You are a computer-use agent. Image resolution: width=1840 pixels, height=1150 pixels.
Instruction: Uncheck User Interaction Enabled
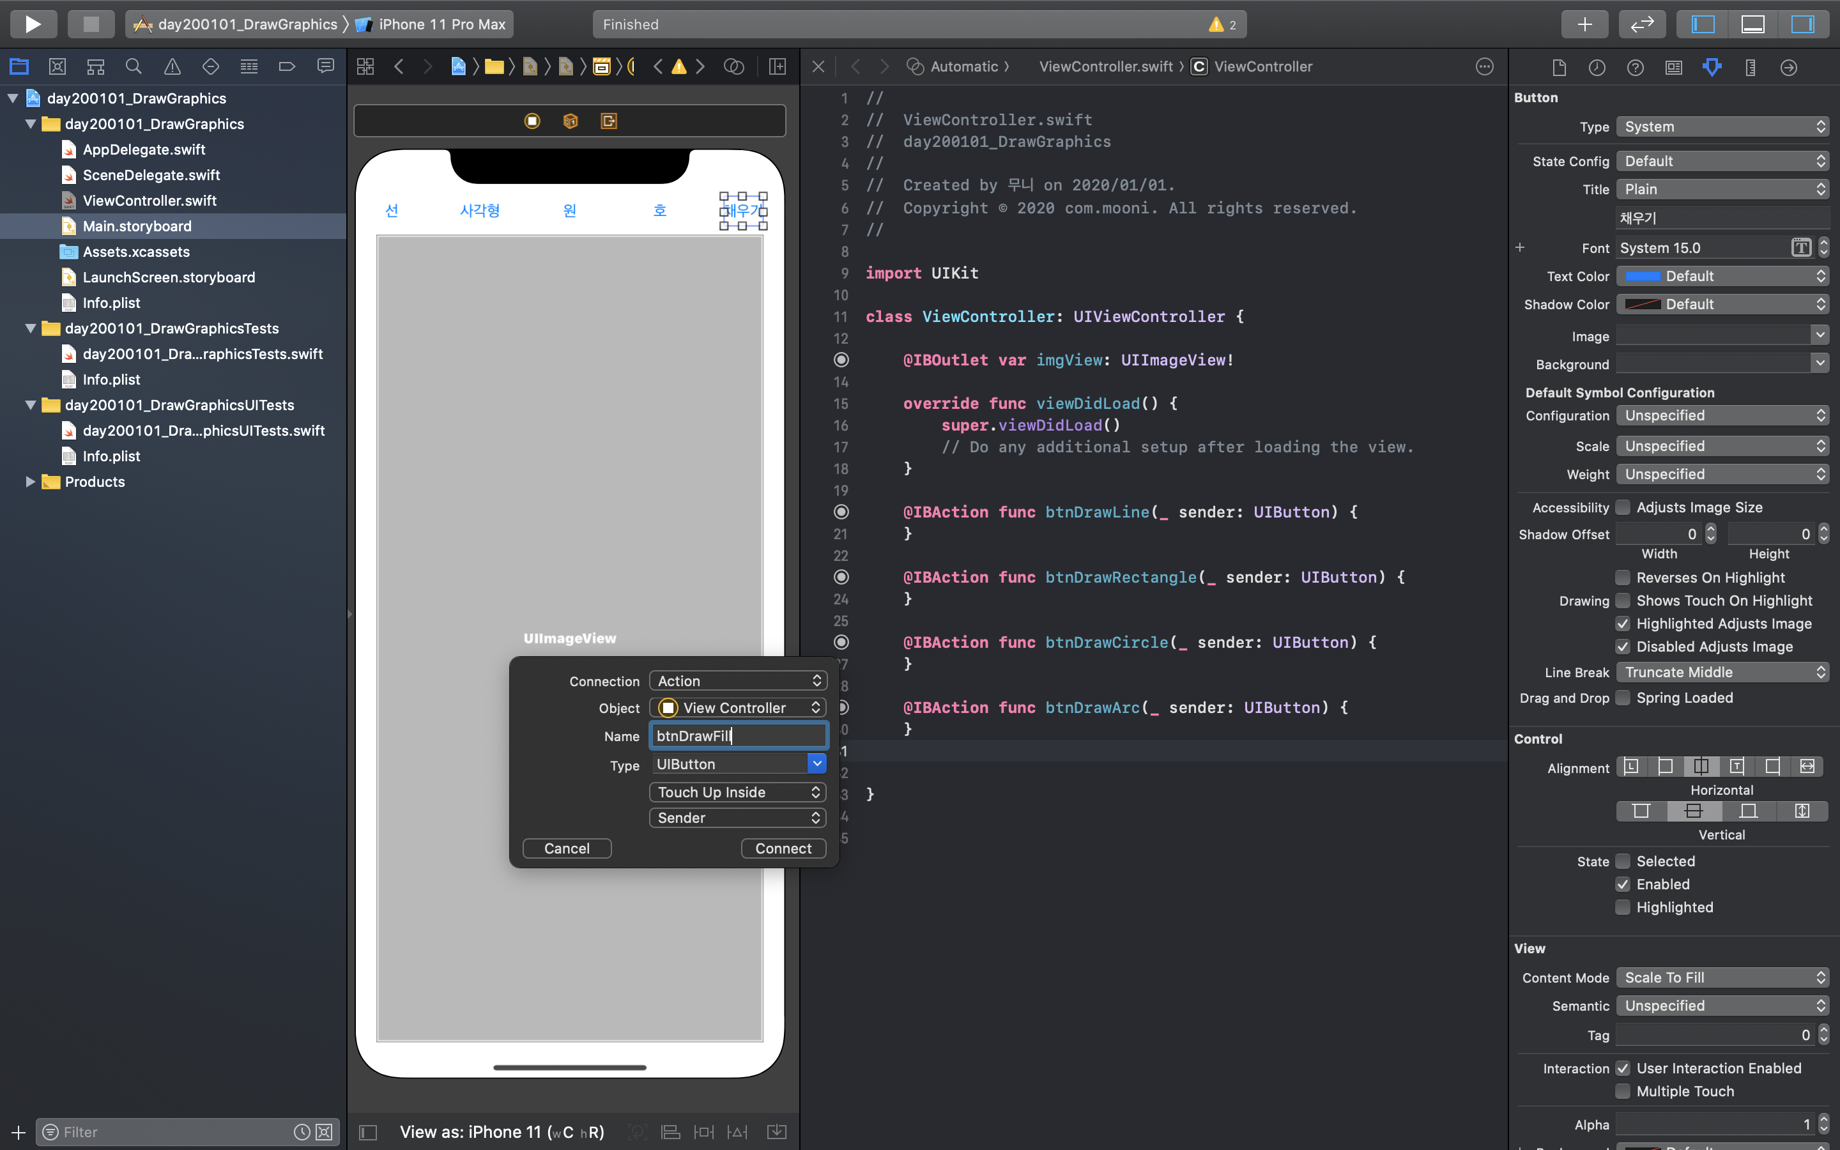pyautogui.click(x=1623, y=1068)
